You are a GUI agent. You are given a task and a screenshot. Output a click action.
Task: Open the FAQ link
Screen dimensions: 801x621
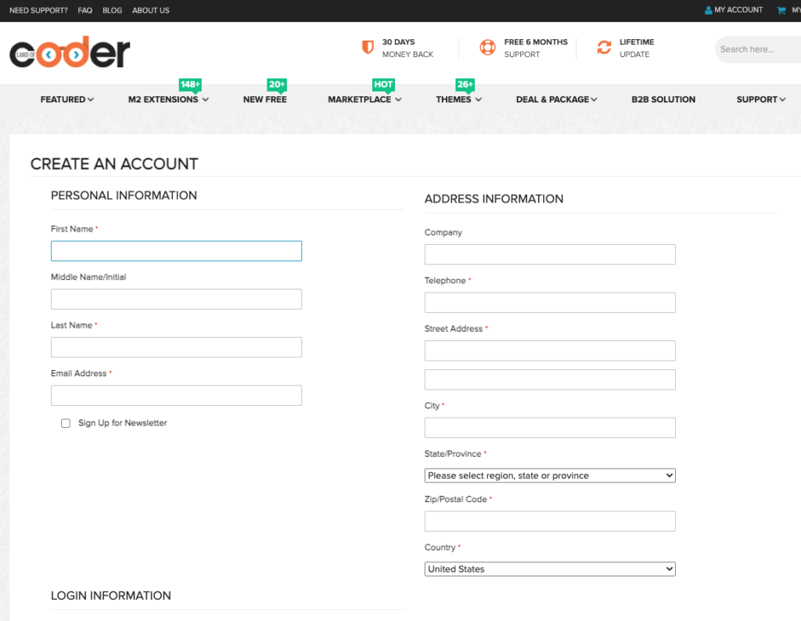85,10
